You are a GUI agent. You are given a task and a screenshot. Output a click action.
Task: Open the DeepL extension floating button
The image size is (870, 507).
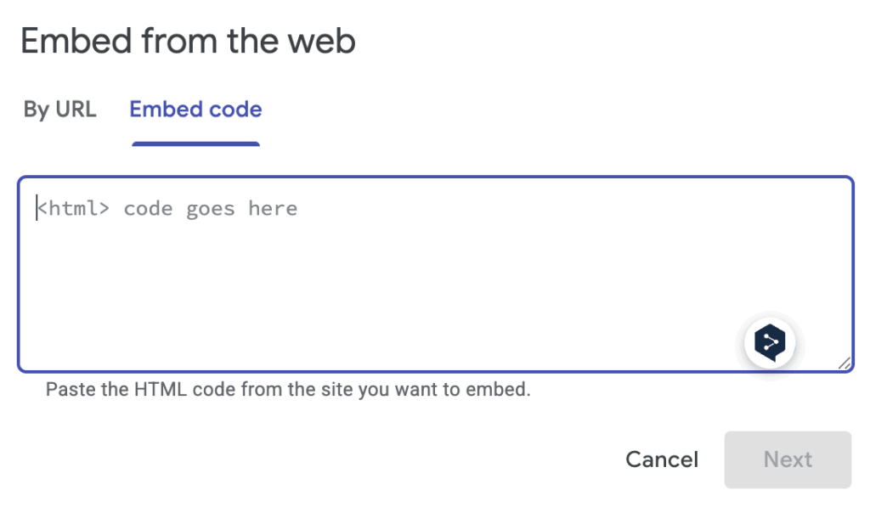pos(770,343)
